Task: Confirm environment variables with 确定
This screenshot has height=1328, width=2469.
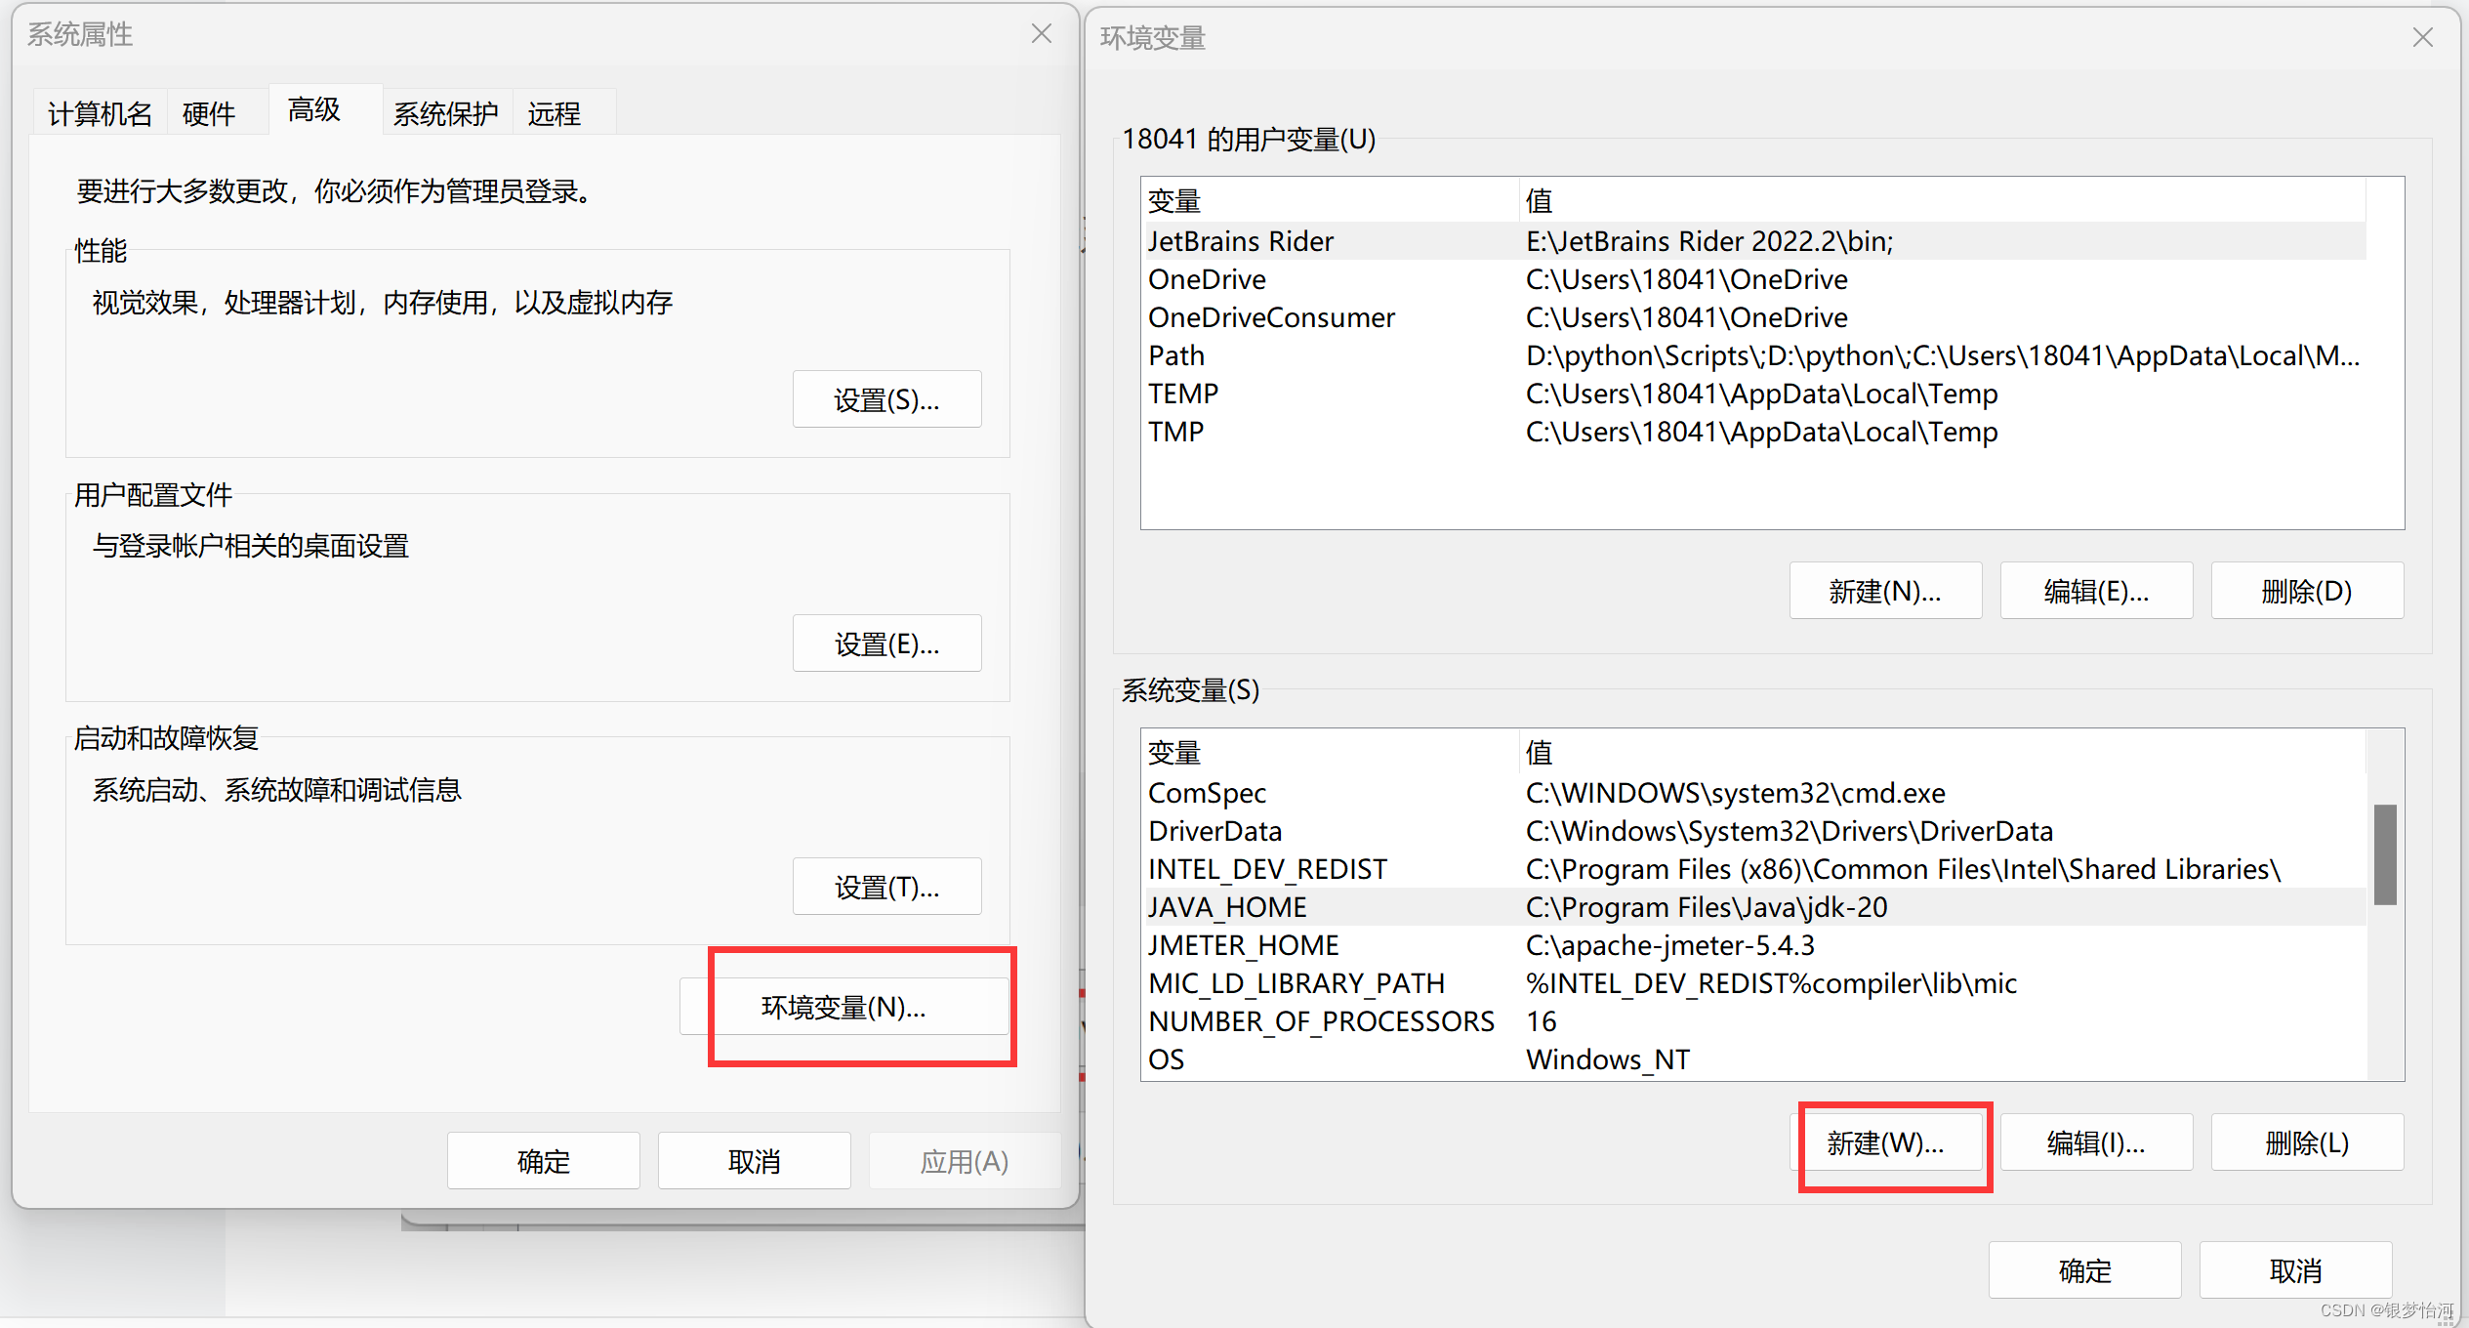Action: click(x=2083, y=1269)
